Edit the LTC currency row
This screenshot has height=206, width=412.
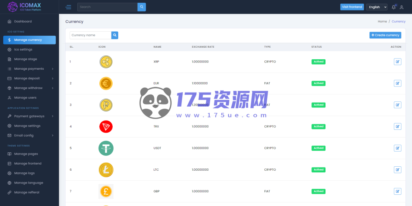(x=398, y=170)
